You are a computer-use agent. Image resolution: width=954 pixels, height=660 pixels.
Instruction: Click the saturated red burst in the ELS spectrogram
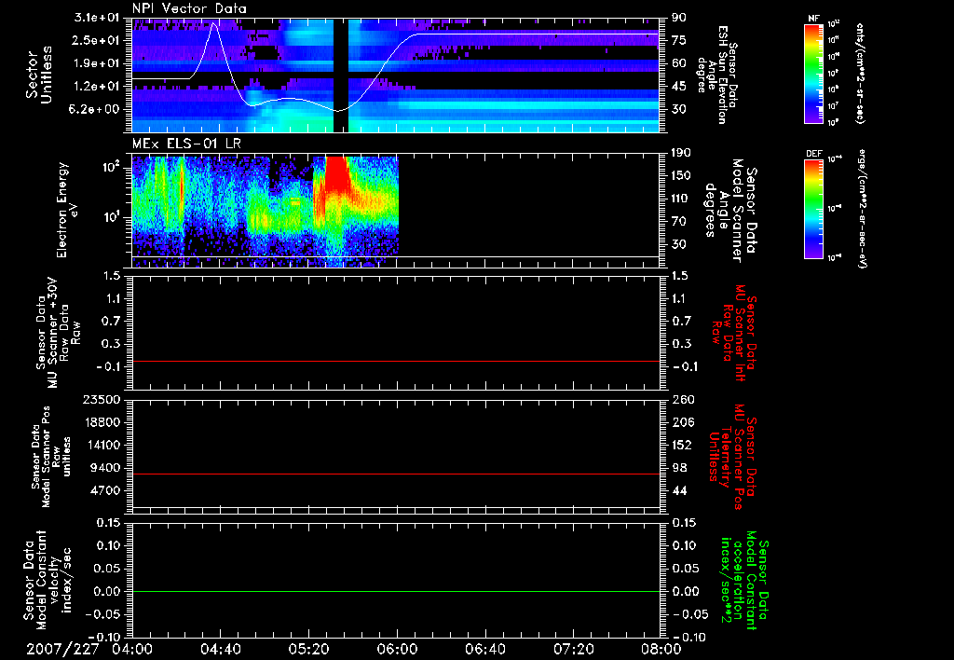click(x=337, y=176)
